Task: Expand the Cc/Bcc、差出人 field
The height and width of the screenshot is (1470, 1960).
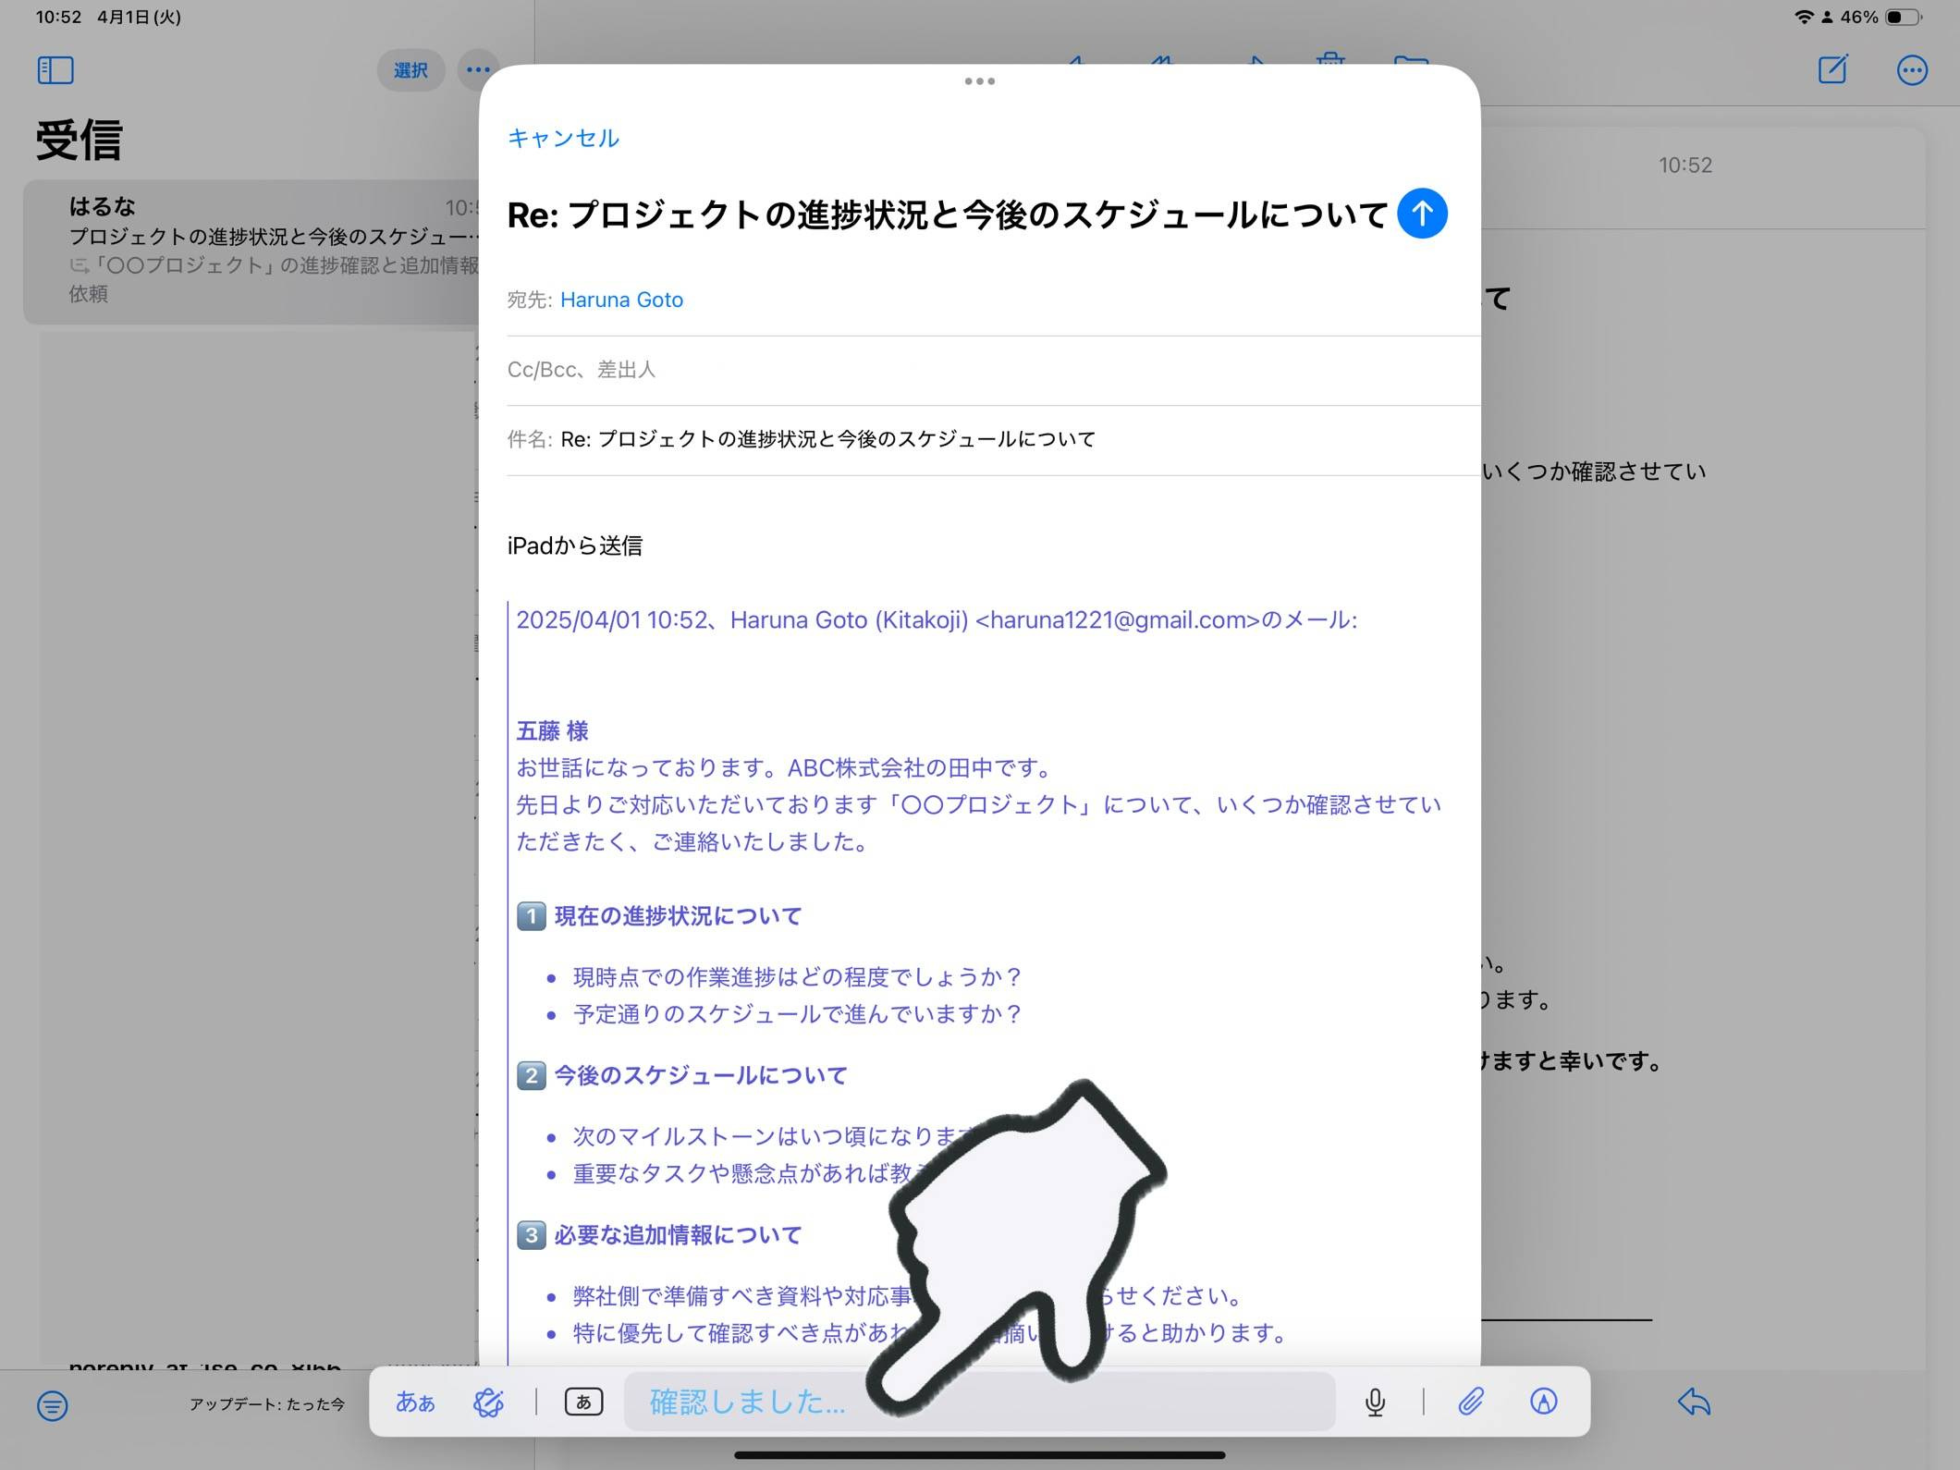Action: pos(582,370)
